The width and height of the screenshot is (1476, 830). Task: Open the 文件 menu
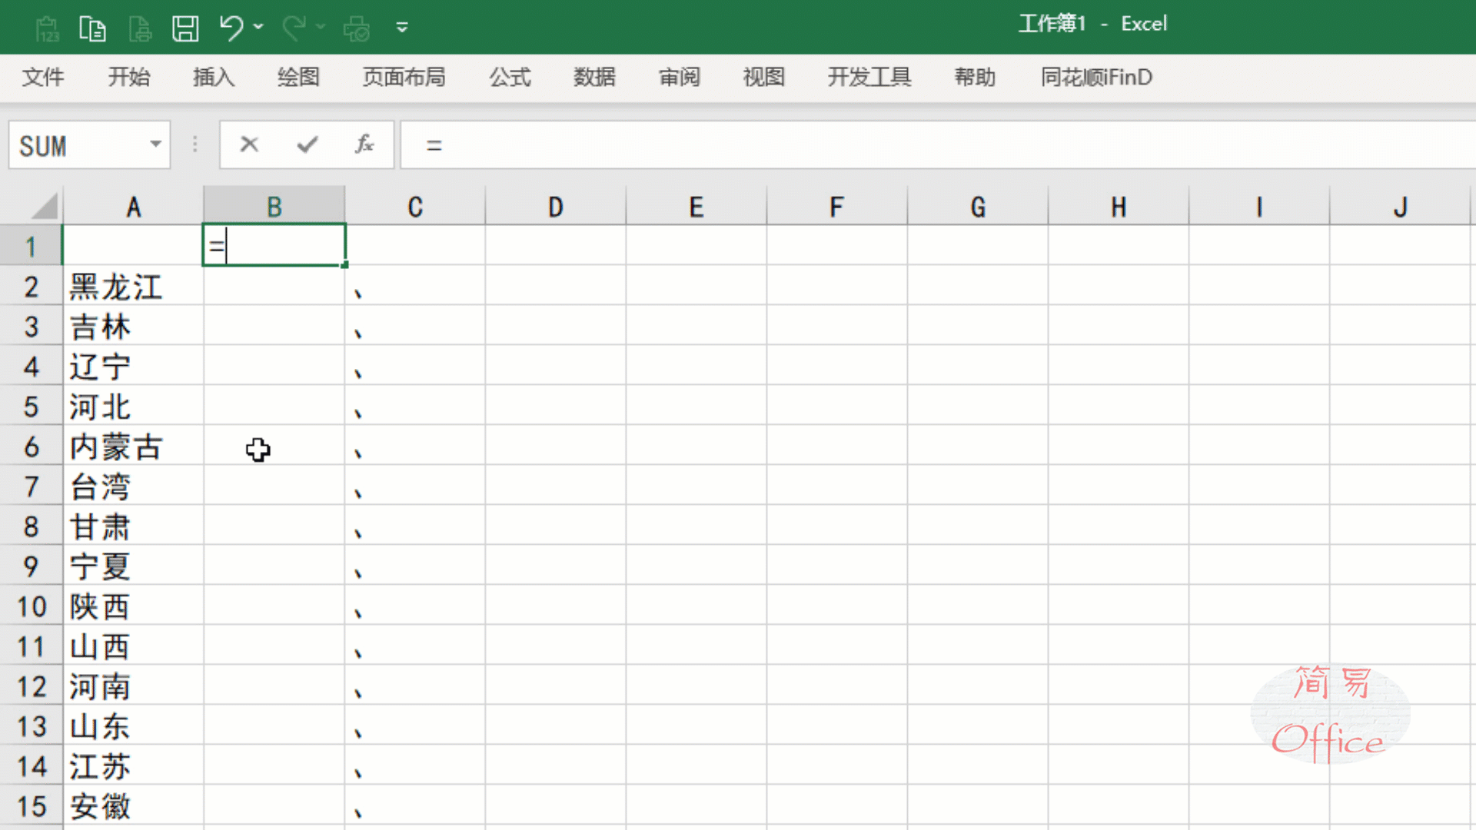[43, 77]
